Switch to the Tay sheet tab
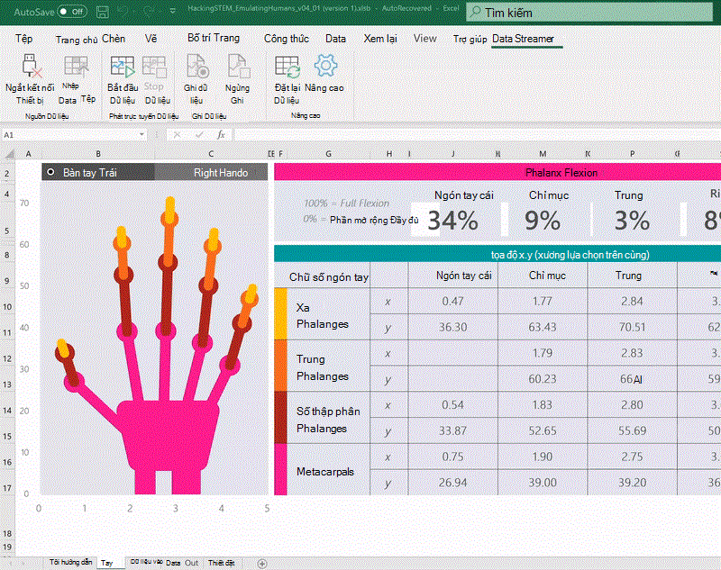The height and width of the screenshot is (570, 721). point(107,563)
